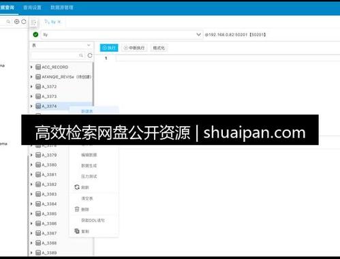
Task: Click the A_3385 table icon
Action: (x=38, y=213)
